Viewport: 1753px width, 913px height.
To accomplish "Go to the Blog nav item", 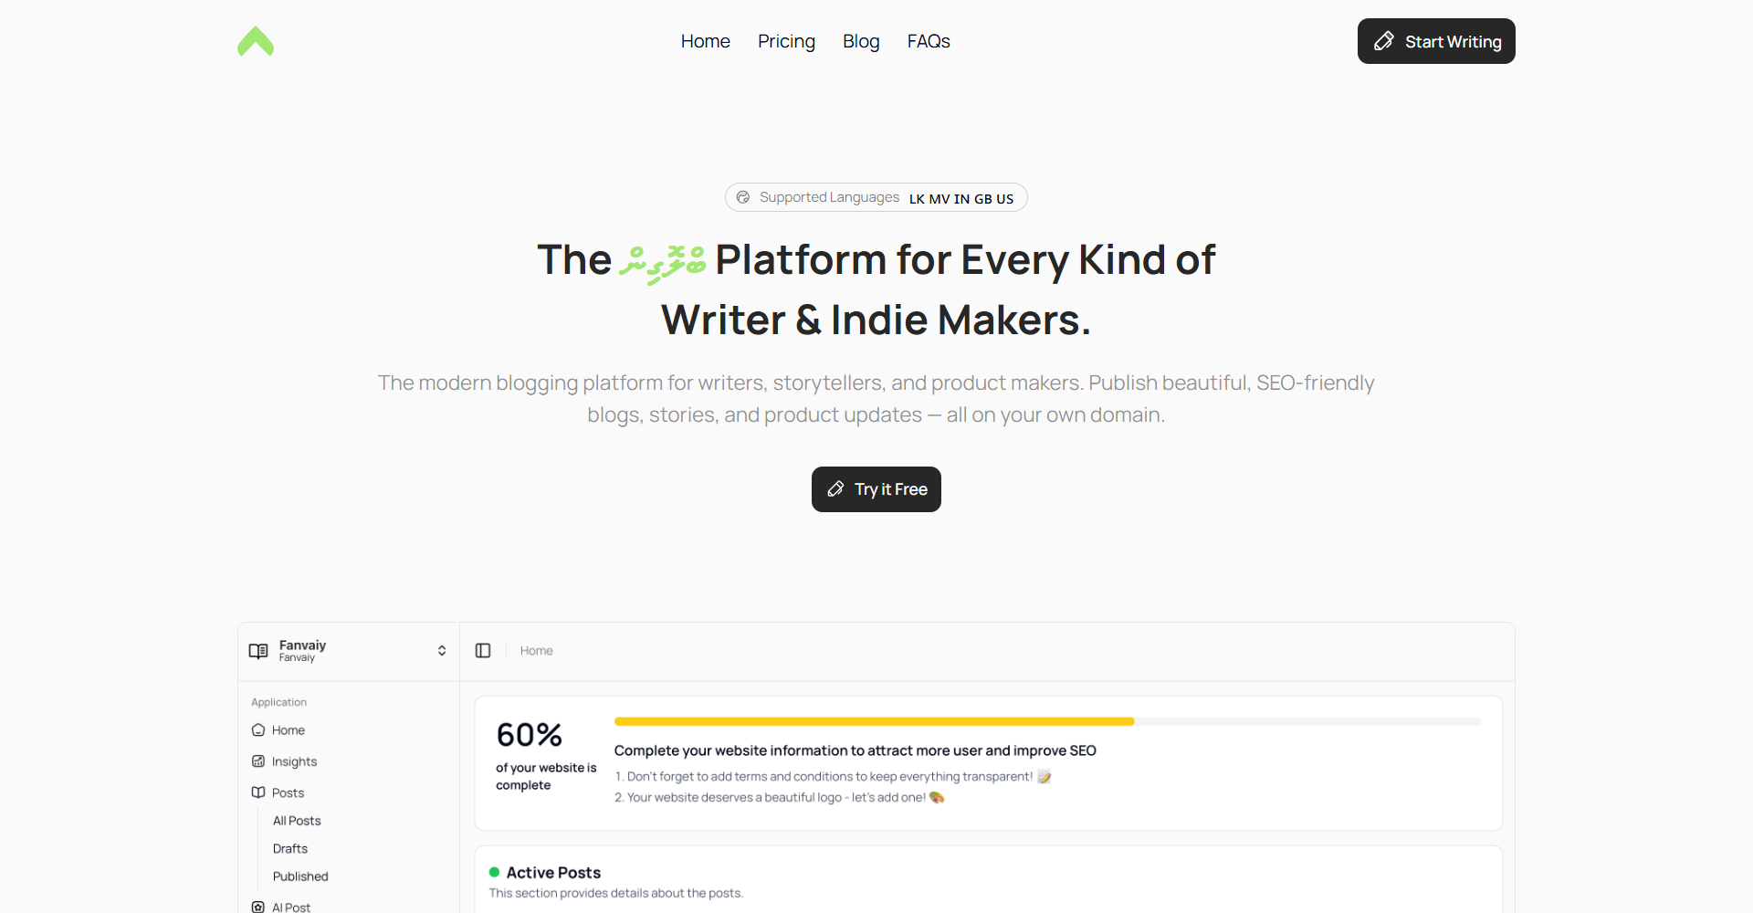I will 861,41.
